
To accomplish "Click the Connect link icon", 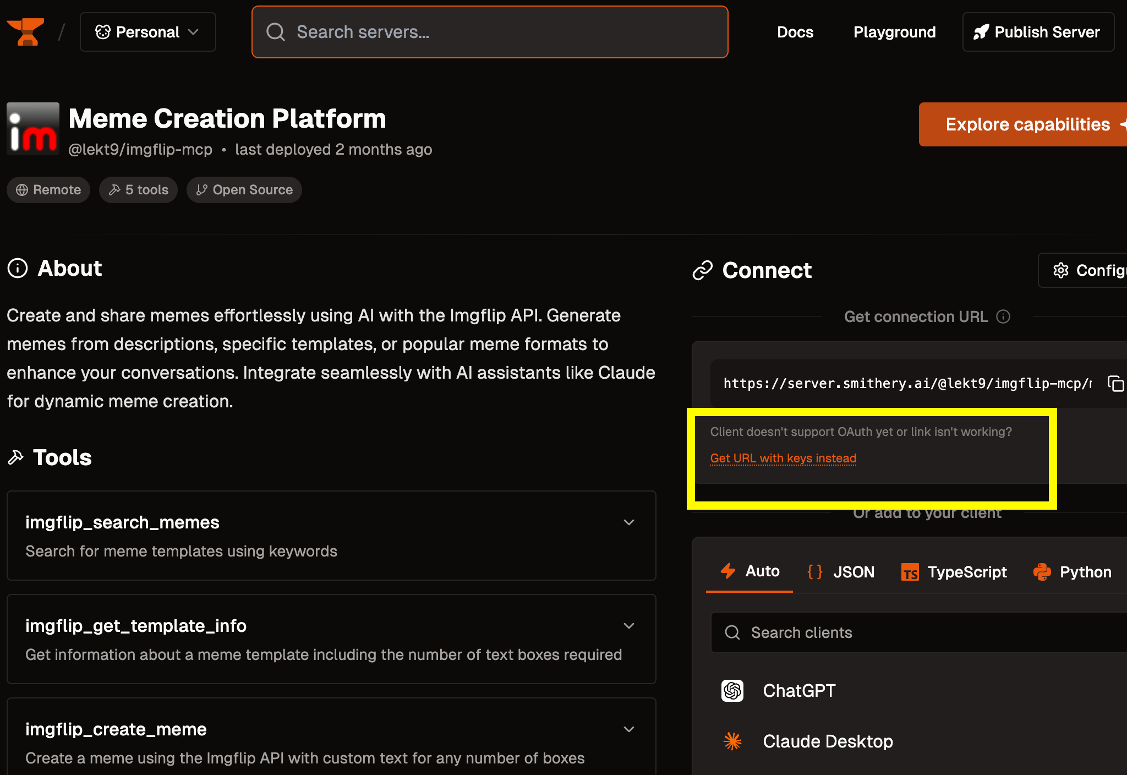I will pos(703,270).
